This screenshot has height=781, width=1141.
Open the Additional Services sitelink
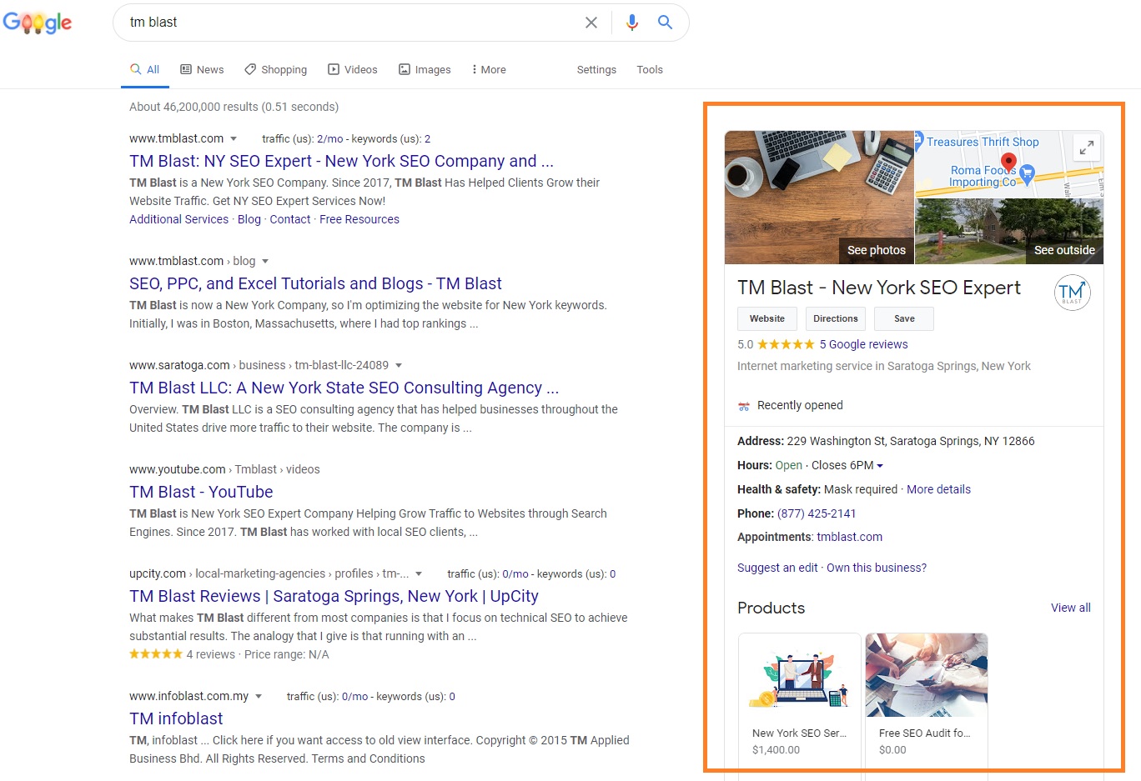click(x=178, y=219)
